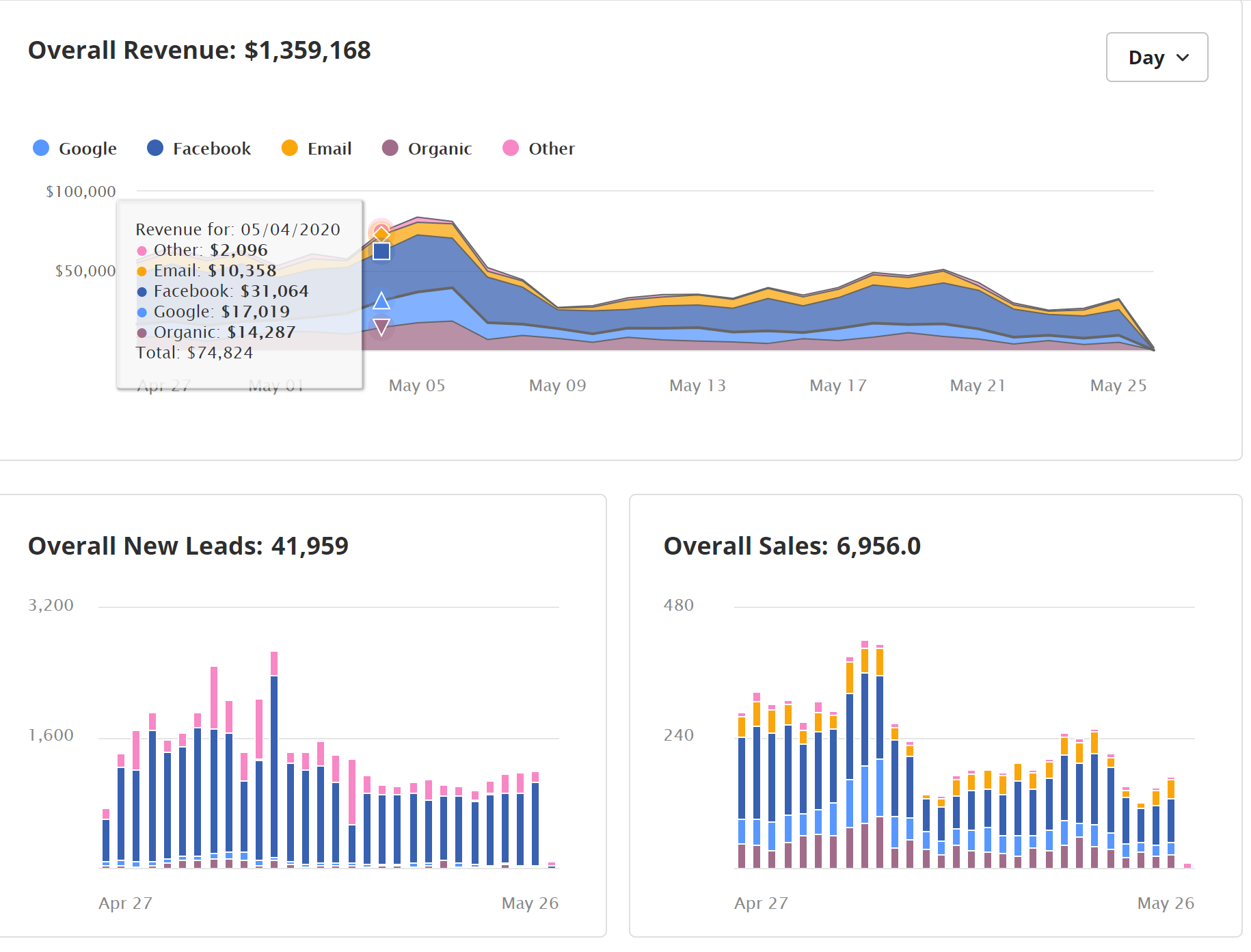Image resolution: width=1251 pixels, height=952 pixels.
Task: Click the 3,200 label on Leads chart
Action: coord(51,605)
